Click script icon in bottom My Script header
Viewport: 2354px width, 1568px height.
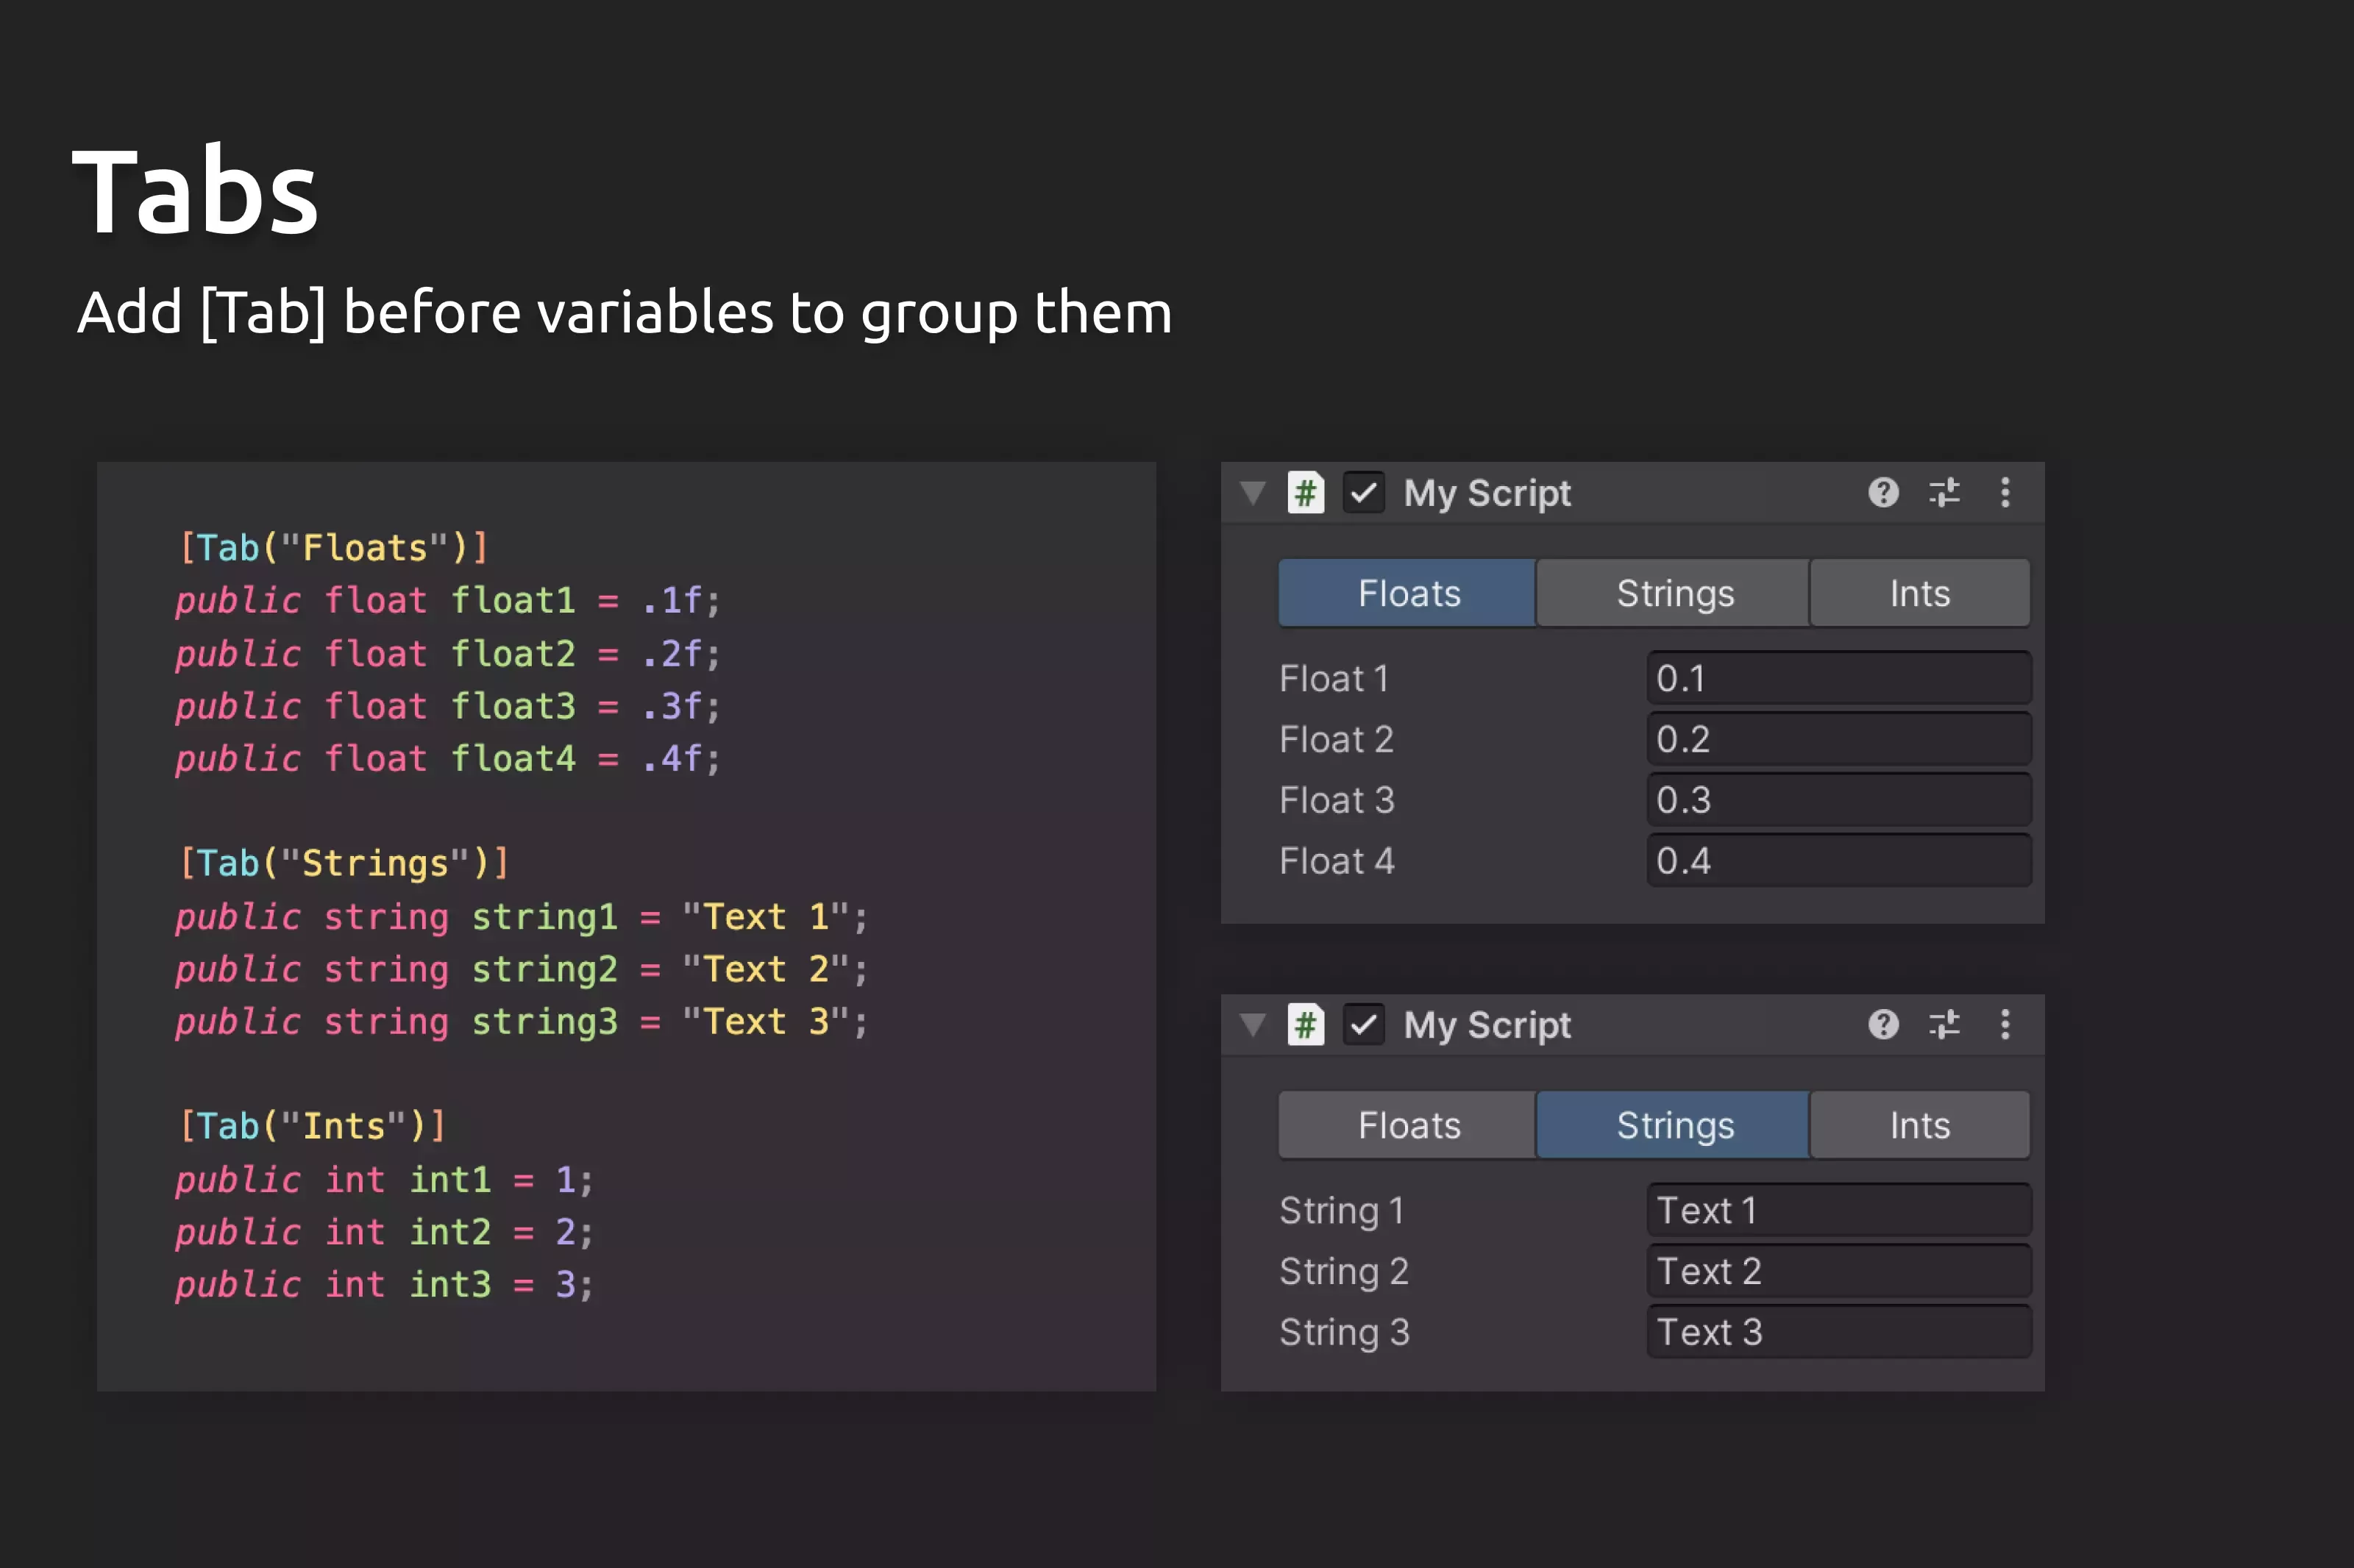[1305, 1024]
